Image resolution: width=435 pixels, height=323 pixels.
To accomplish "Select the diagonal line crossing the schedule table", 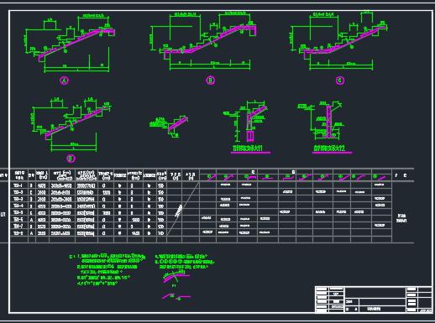I will (183, 209).
